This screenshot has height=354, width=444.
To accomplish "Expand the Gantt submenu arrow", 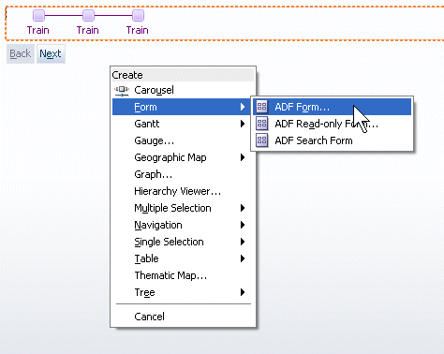I will pyautogui.click(x=243, y=124).
